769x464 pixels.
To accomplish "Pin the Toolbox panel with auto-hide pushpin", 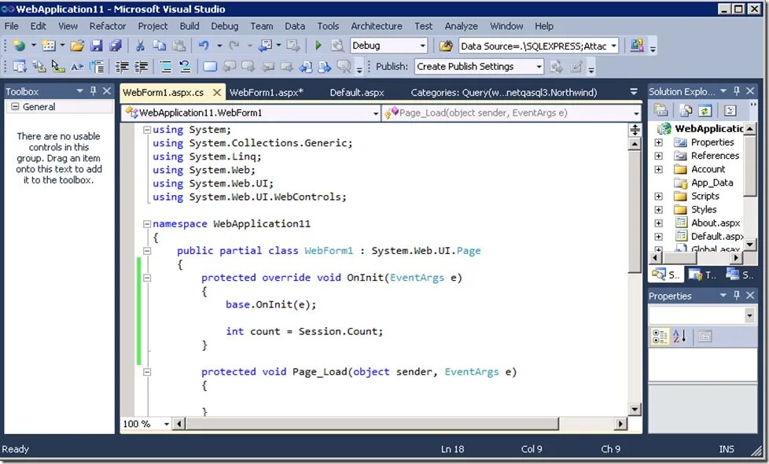I will point(94,90).
